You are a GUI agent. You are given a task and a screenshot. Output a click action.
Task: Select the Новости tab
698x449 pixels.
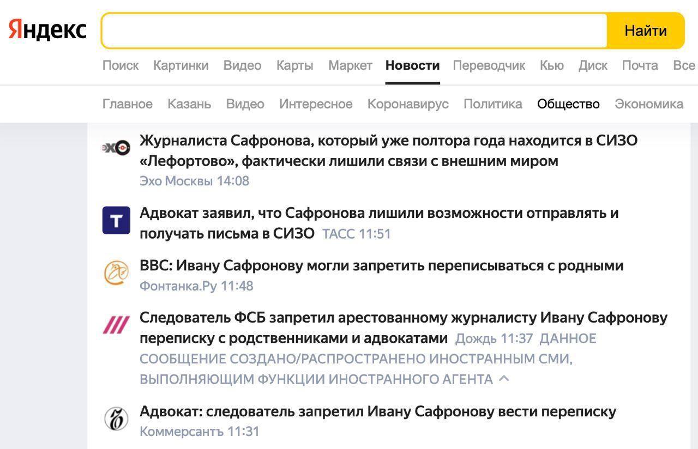coord(412,65)
